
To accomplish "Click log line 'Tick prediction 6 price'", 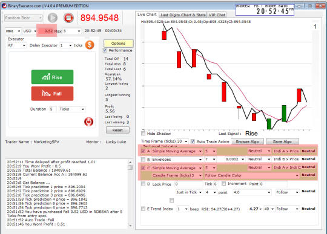I will coord(47,207).
